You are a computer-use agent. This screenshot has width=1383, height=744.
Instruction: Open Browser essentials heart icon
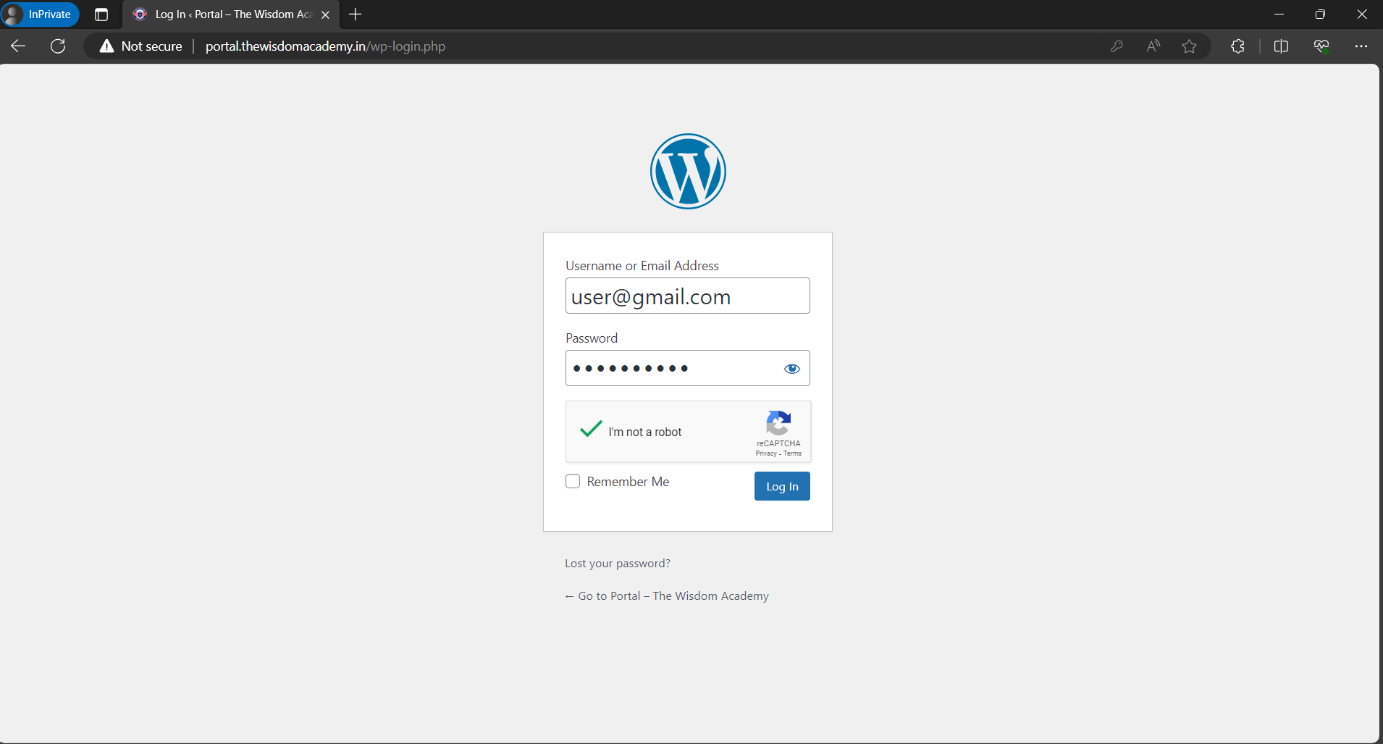[x=1321, y=46]
